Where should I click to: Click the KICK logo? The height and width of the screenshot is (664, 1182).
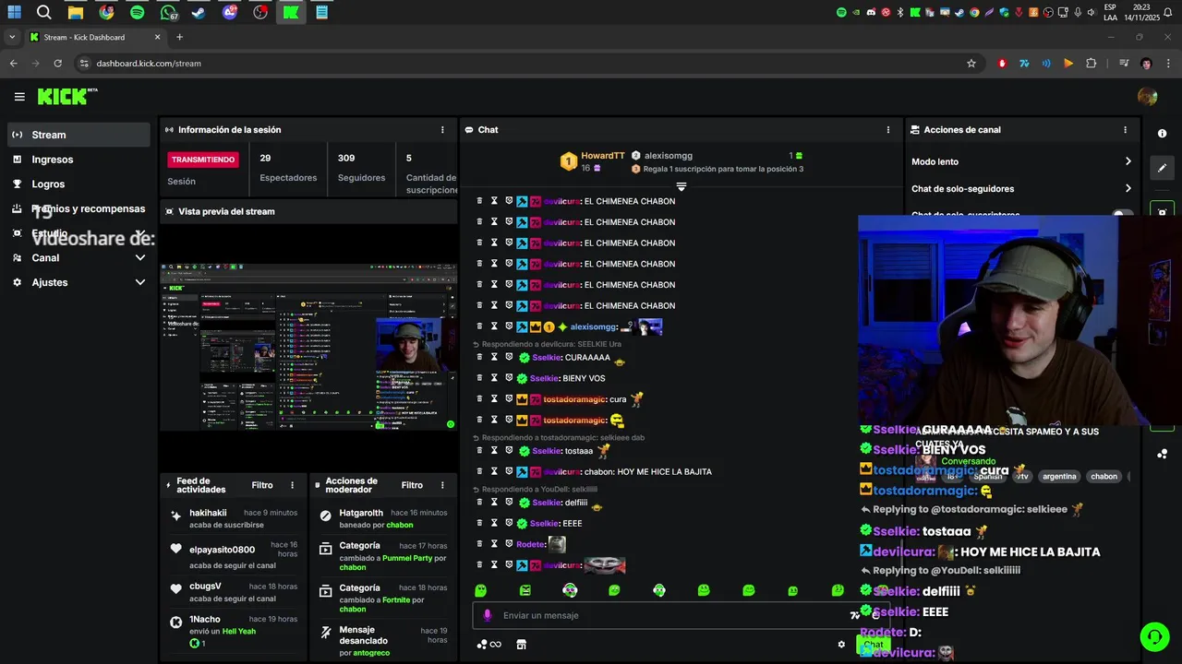pos(66,96)
